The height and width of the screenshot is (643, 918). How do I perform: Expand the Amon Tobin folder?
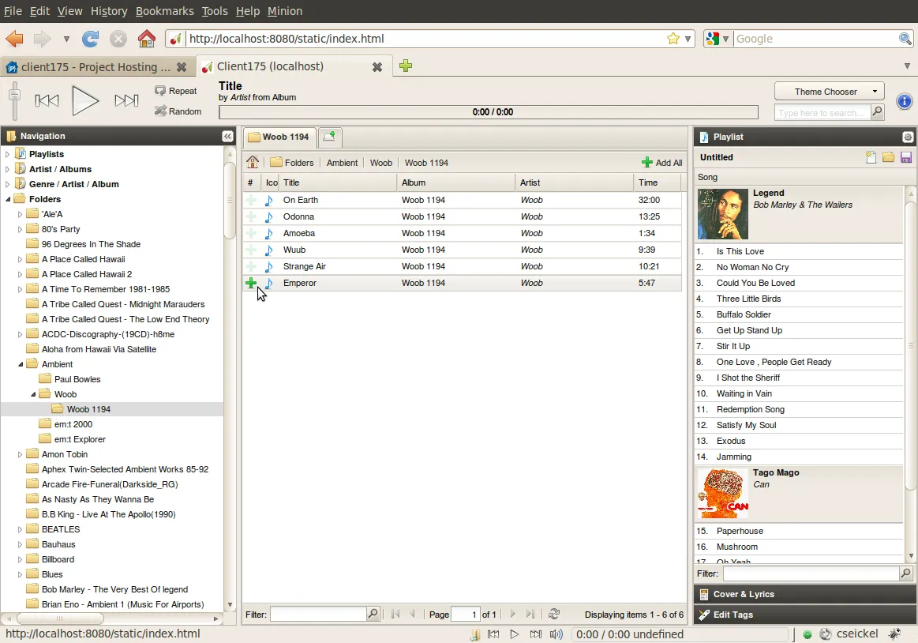pos(21,454)
